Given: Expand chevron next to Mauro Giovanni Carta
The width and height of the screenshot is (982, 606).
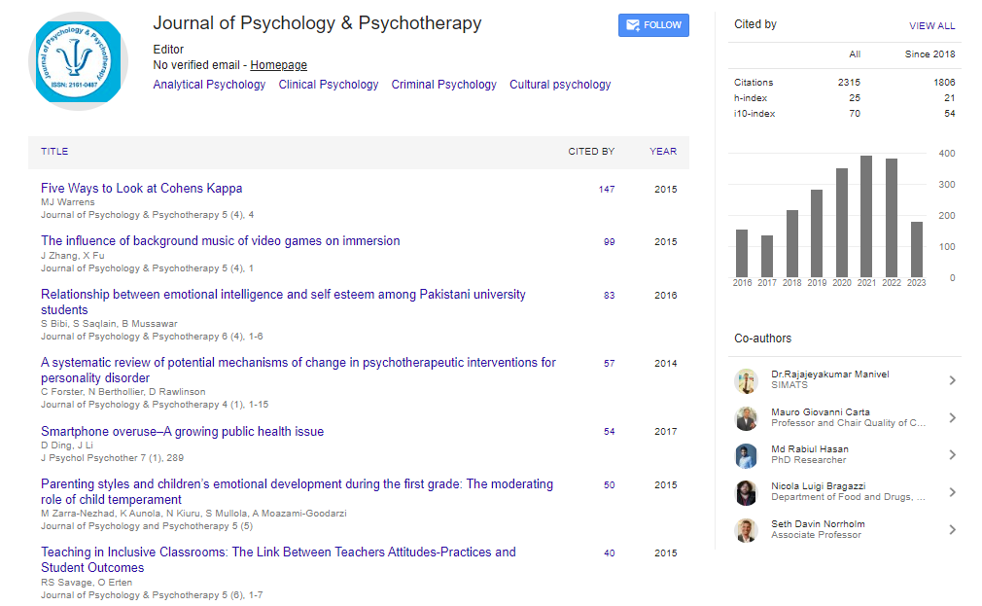Looking at the screenshot, I should pyautogui.click(x=952, y=418).
